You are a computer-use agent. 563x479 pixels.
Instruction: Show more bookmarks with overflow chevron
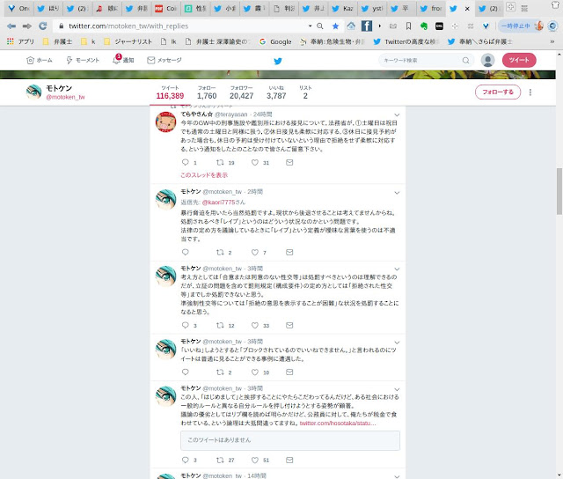[552, 41]
